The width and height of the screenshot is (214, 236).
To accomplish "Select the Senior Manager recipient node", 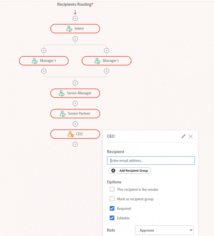I will [75, 93].
